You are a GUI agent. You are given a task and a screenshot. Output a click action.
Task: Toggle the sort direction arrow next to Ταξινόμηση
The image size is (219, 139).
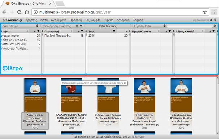(x=81, y=26)
